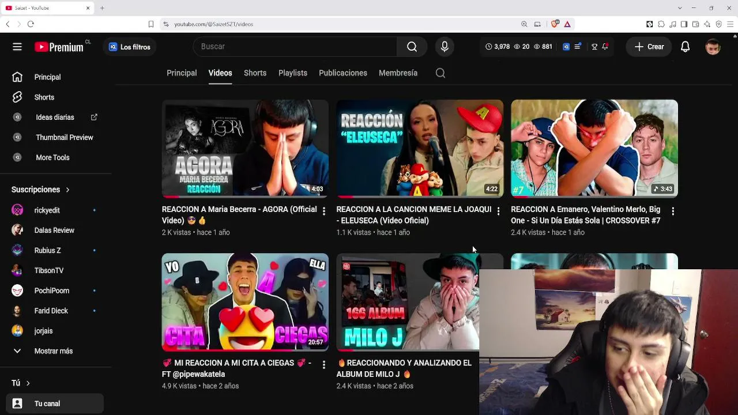Open Dalas Review subscription channel
The image size is (738, 415).
pyautogui.click(x=55, y=231)
